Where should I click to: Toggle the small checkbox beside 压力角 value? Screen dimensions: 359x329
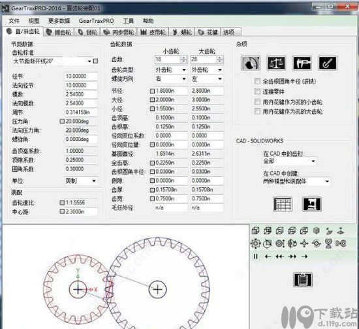(62, 121)
